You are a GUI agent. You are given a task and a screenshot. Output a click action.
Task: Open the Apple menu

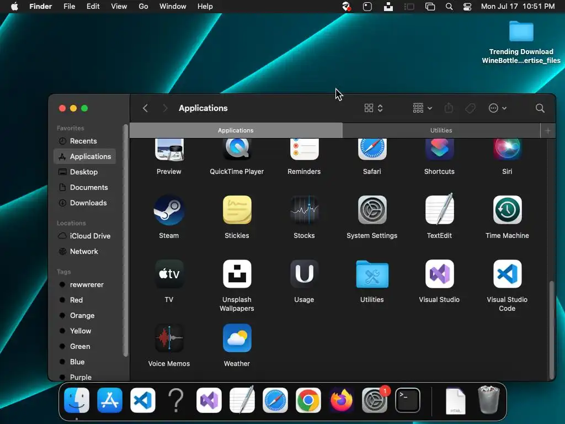(14, 7)
